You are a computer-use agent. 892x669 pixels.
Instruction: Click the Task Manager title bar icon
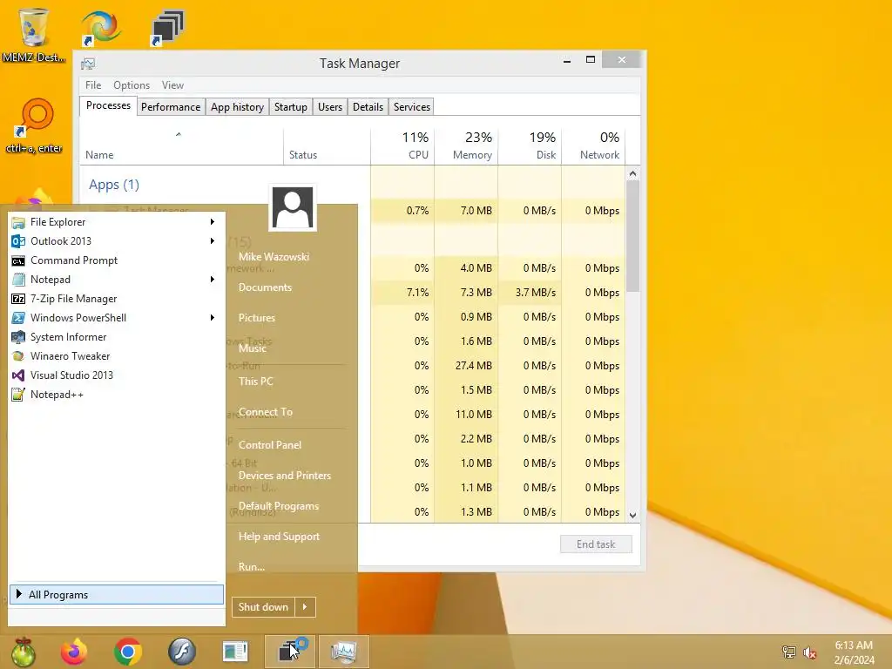[88, 63]
